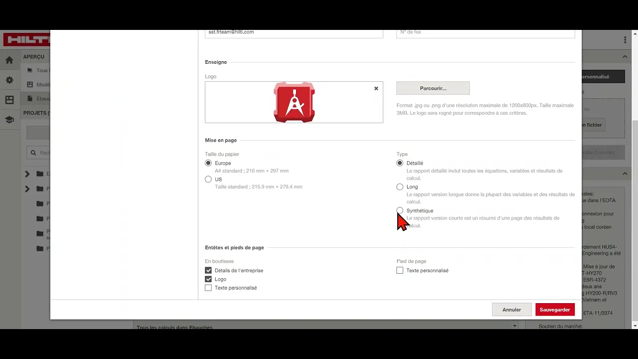Click the red compass logo thumbnail

(x=294, y=102)
